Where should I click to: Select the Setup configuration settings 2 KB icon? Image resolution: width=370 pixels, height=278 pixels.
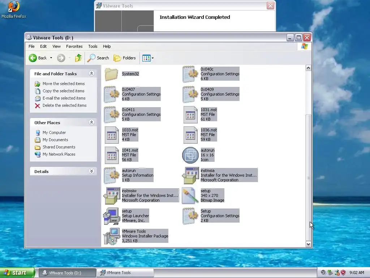point(190,216)
